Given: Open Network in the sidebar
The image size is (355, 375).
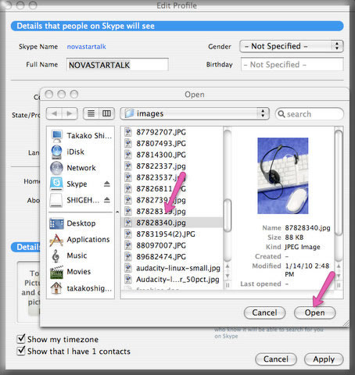Looking at the screenshot, I should coord(81,168).
